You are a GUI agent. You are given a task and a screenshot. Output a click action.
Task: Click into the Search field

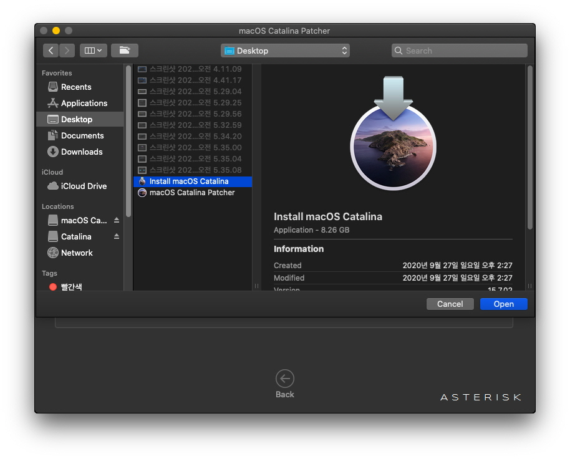459,51
